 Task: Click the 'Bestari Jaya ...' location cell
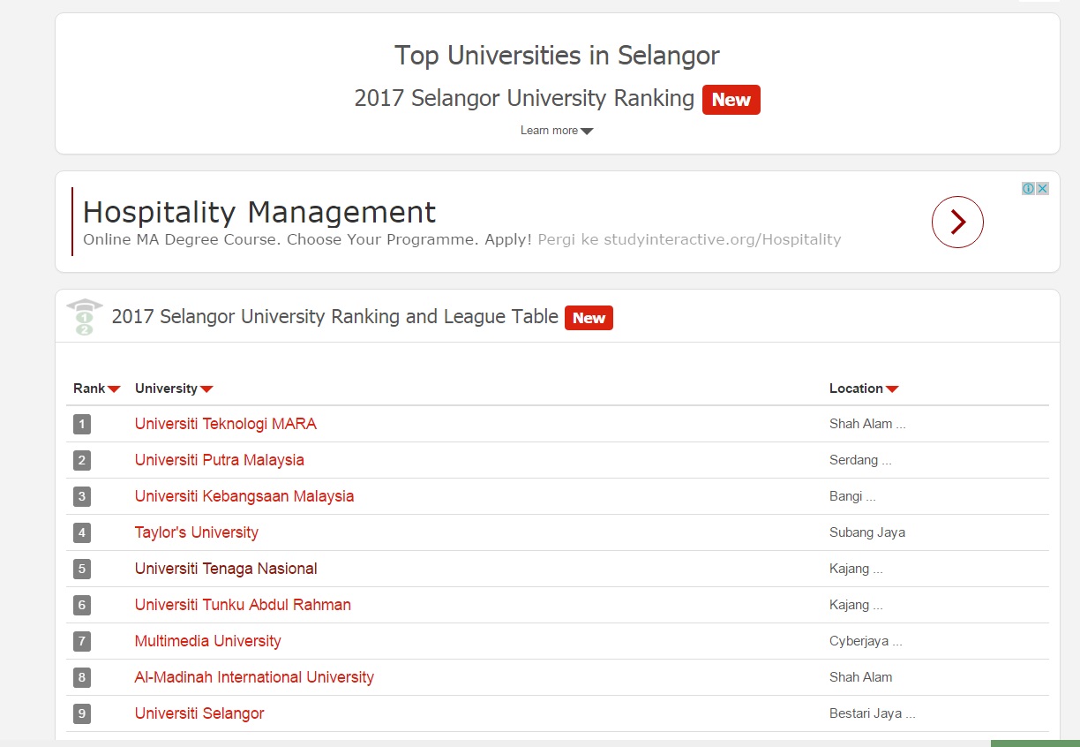873,713
